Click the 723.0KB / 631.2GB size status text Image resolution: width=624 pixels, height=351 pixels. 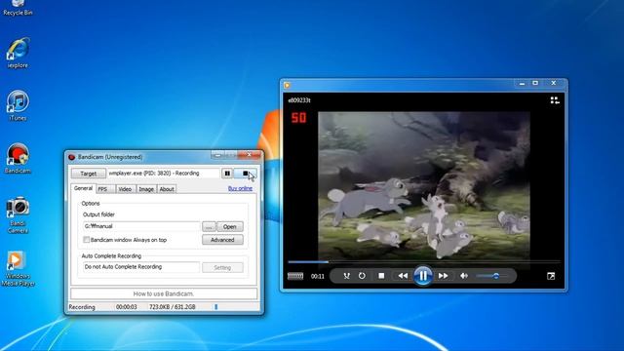pyautogui.click(x=172, y=307)
